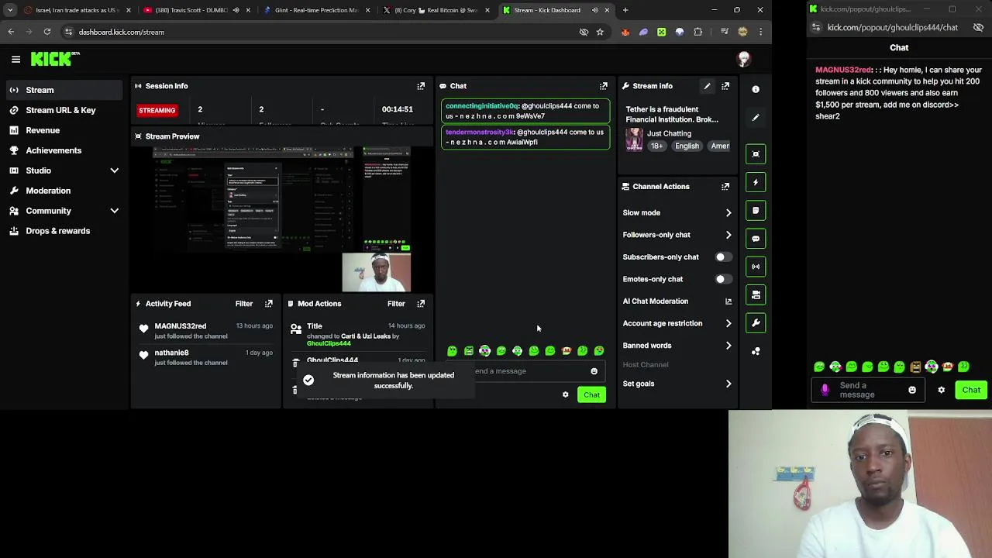Open AI Chat Moderation external link icon
This screenshot has height=558, width=992.
click(728, 301)
